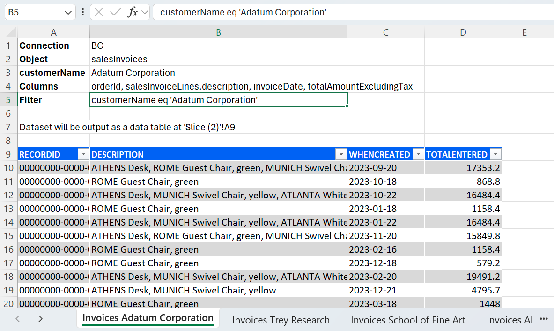The height and width of the screenshot is (331, 554).
Task: Open the RECORDID column filter dropdown
Action: pyautogui.click(x=83, y=154)
